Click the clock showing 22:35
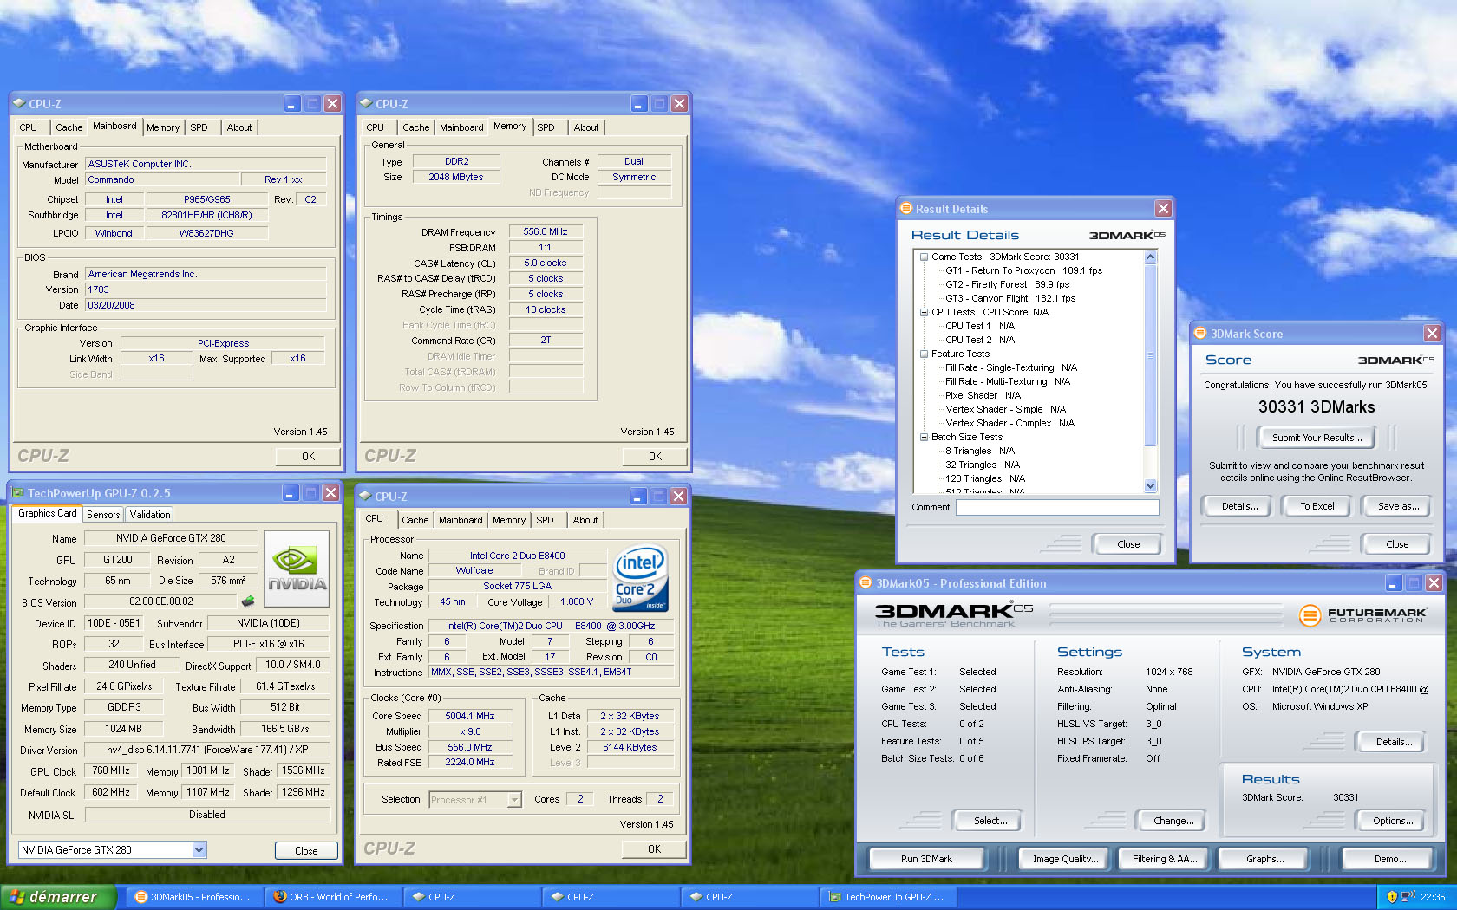Image resolution: width=1457 pixels, height=910 pixels. 1433,897
